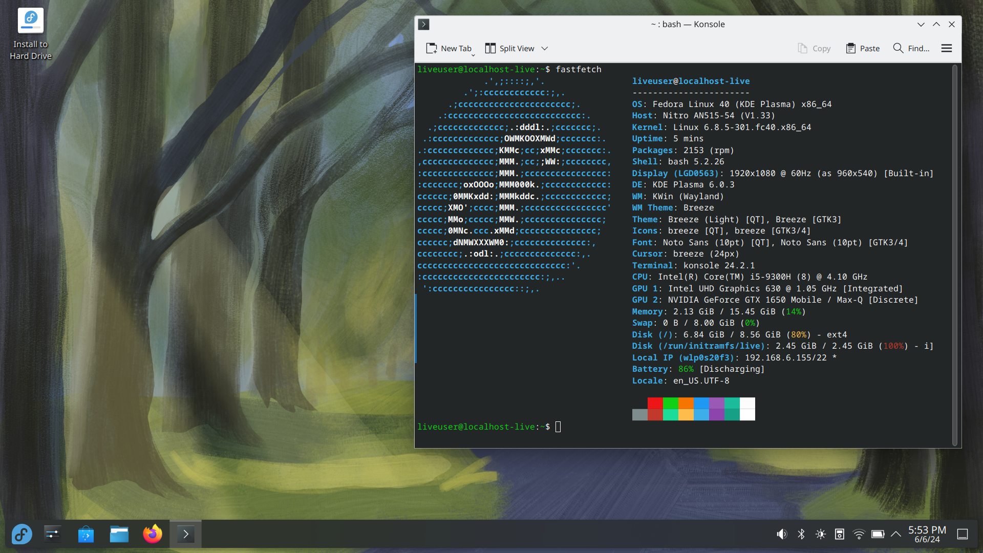Image resolution: width=983 pixels, height=553 pixels.
Task: Open the Konsole hamburger menu
Action: 947,48
